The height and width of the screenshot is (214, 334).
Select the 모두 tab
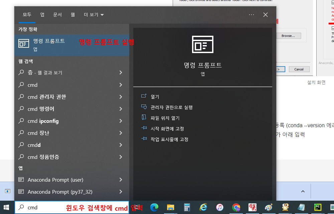click(27, 15)
